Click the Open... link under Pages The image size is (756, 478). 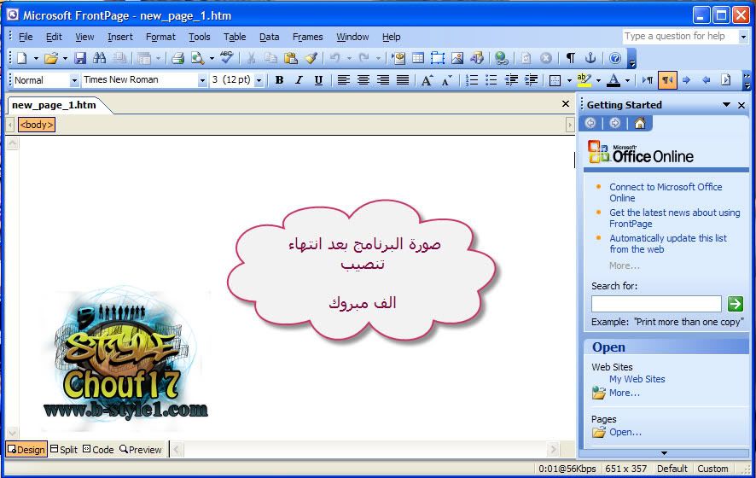[x=625, y=432]
